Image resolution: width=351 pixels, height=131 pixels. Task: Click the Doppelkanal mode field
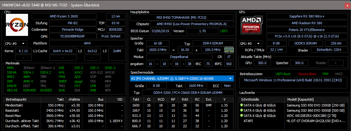coord(179,57)
